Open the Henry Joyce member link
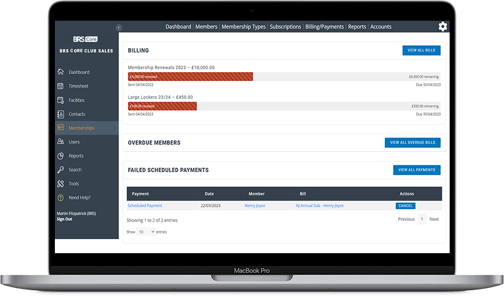 click(x=255, y=206)
